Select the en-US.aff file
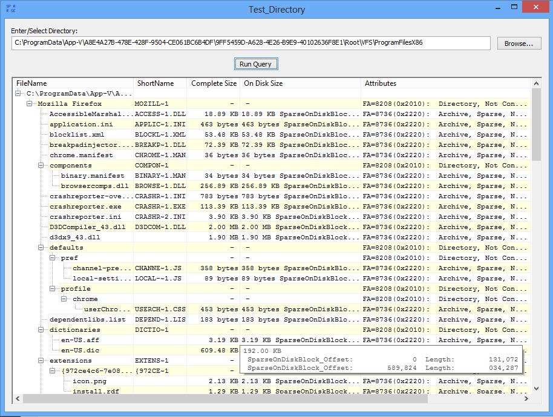The width and height of the screenshot is (553, 417). pos(80,340)
